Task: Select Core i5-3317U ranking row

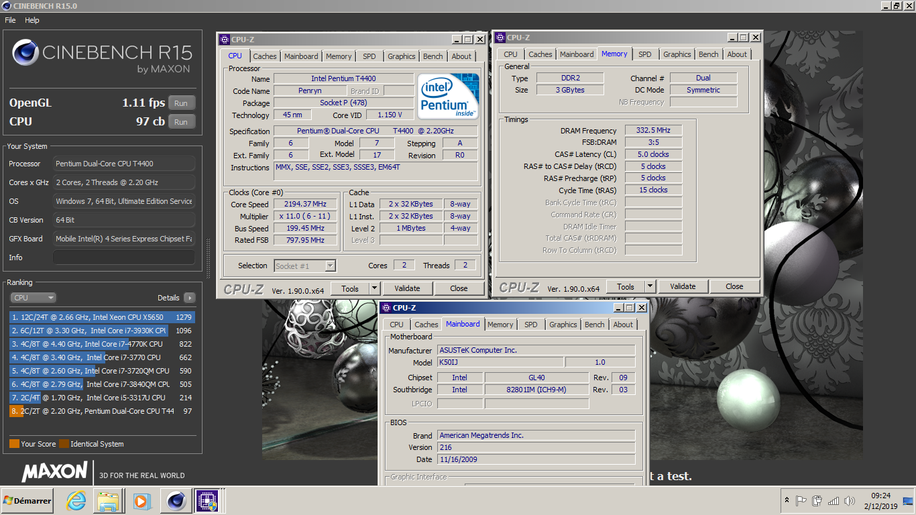Action: point(102,398)
